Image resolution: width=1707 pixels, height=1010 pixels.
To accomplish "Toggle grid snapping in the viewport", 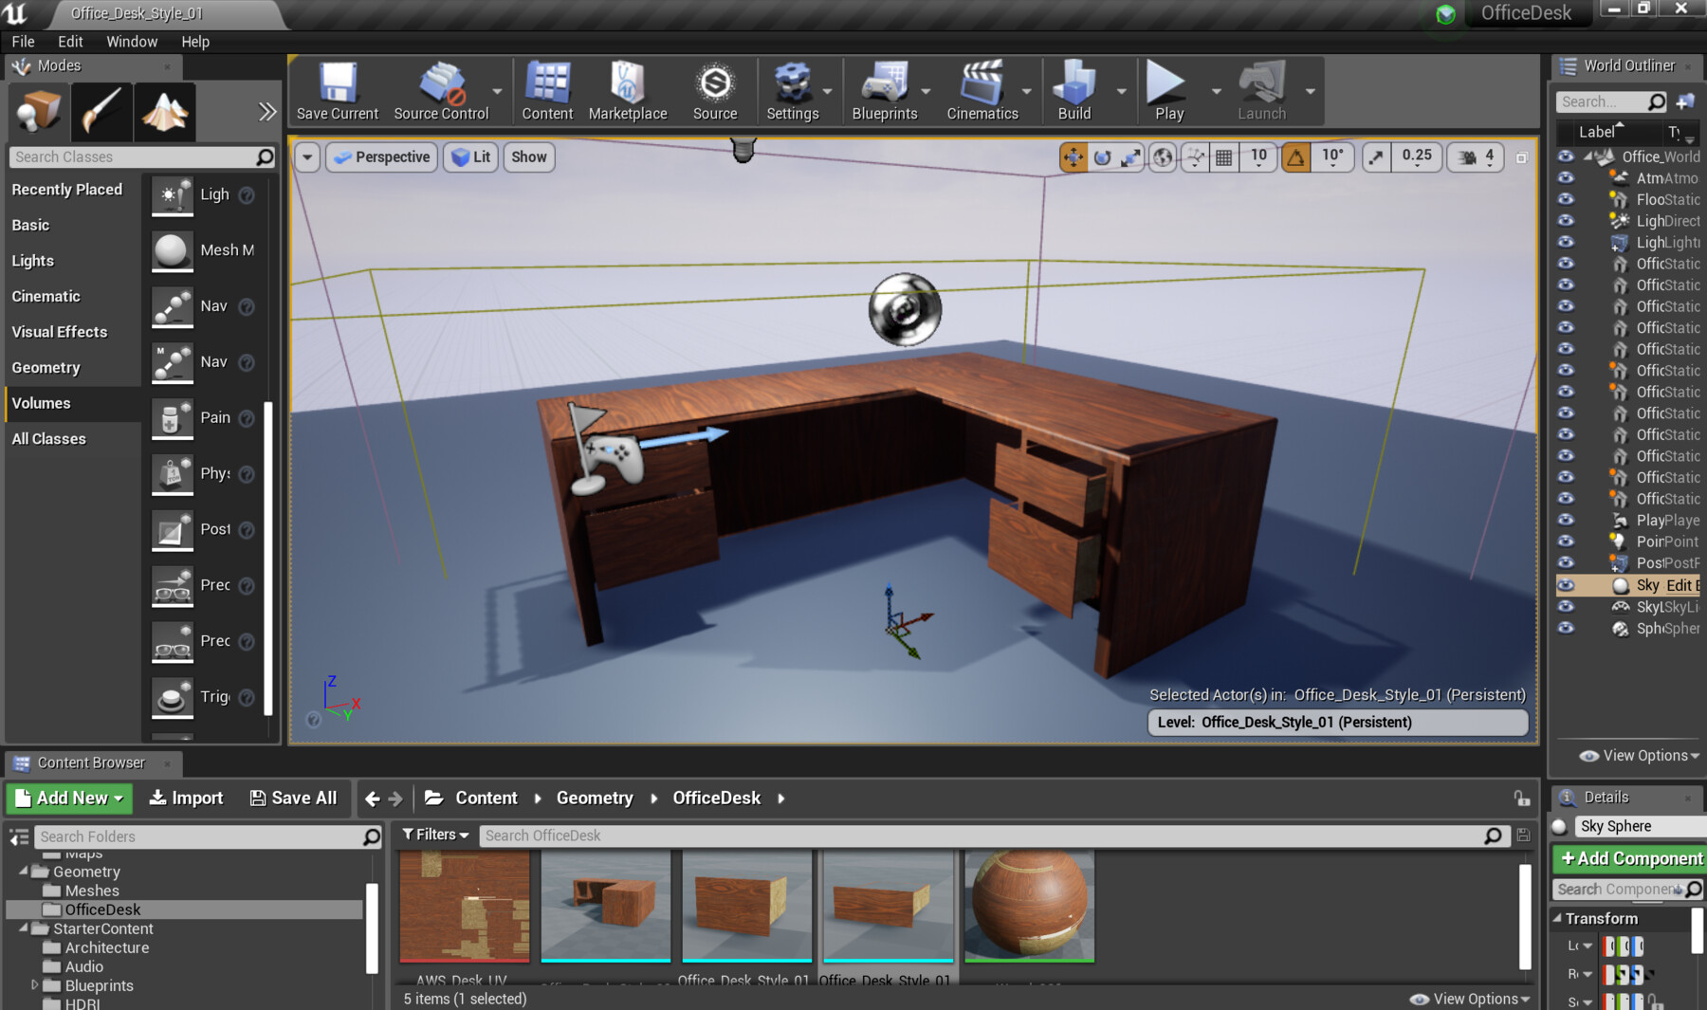I will 1222,157.
